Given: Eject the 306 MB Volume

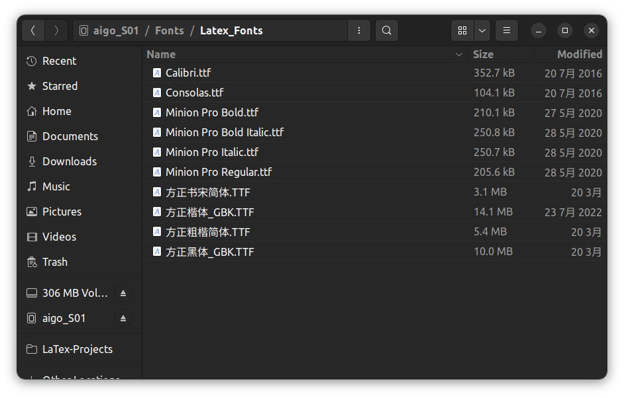Looking at the screenshot, I should (123, 293).
